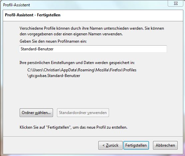Click the Verschiedene Profile description paragraph
This screenshot has width=185, height=156.
point(92,31)
